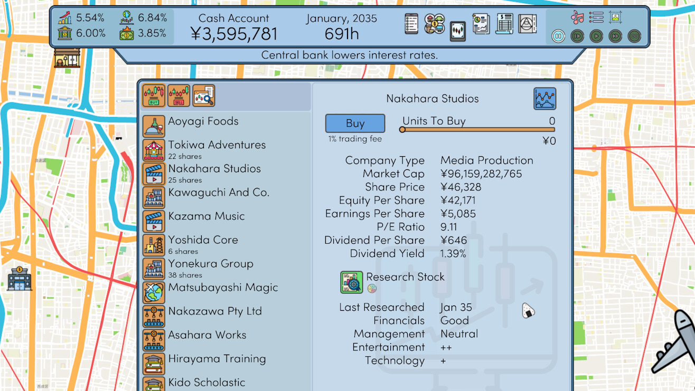The image size is (695, 391).
Task: Open the assets overview icon
Action: tap(434, 24)
